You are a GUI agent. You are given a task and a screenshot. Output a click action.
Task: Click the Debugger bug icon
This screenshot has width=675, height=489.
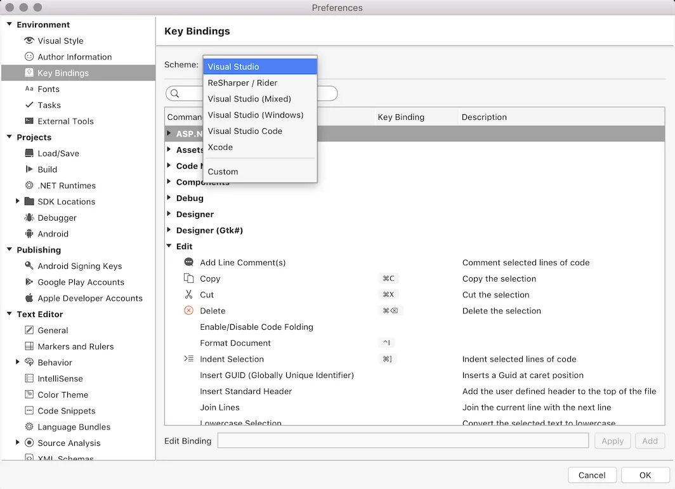pos(29,218)
